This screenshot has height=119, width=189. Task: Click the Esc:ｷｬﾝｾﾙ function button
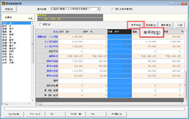pos(14,114)
